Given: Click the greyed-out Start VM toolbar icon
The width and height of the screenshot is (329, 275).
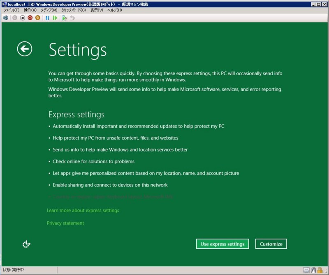Looking at the screenshot, I should [15, 18].
